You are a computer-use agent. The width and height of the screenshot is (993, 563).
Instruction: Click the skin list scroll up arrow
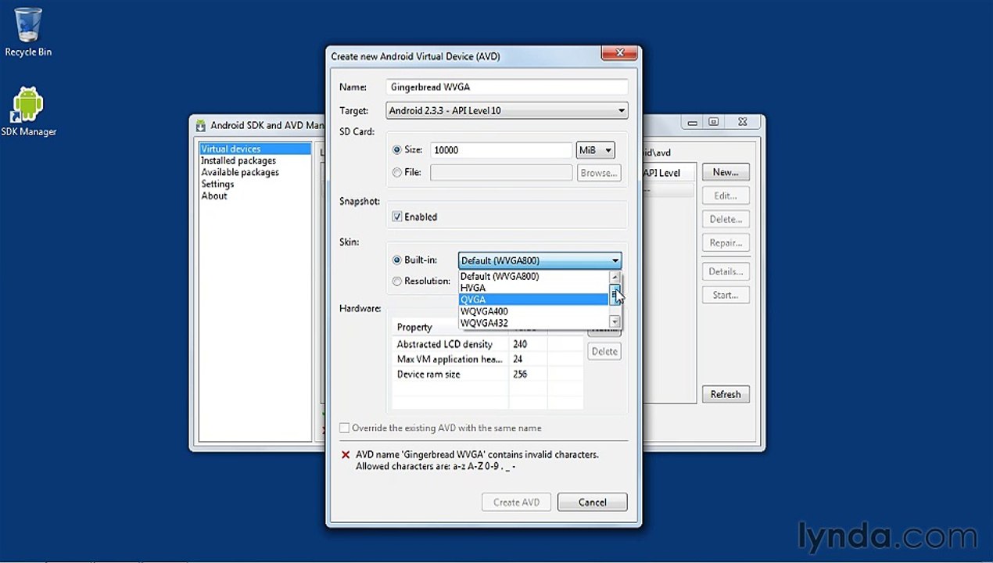pos(615,277)
